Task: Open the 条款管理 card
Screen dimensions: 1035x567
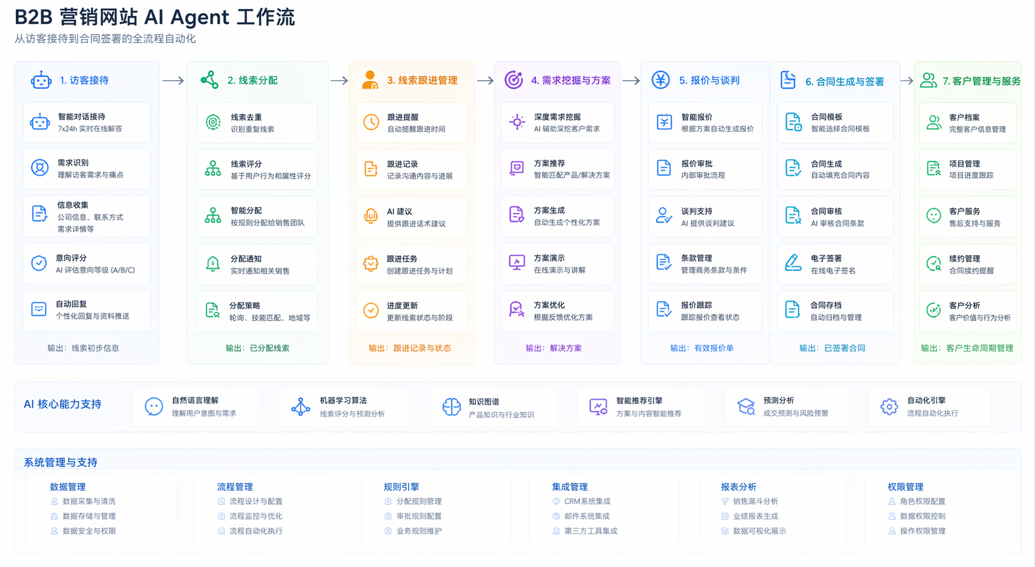Action: 705,264
